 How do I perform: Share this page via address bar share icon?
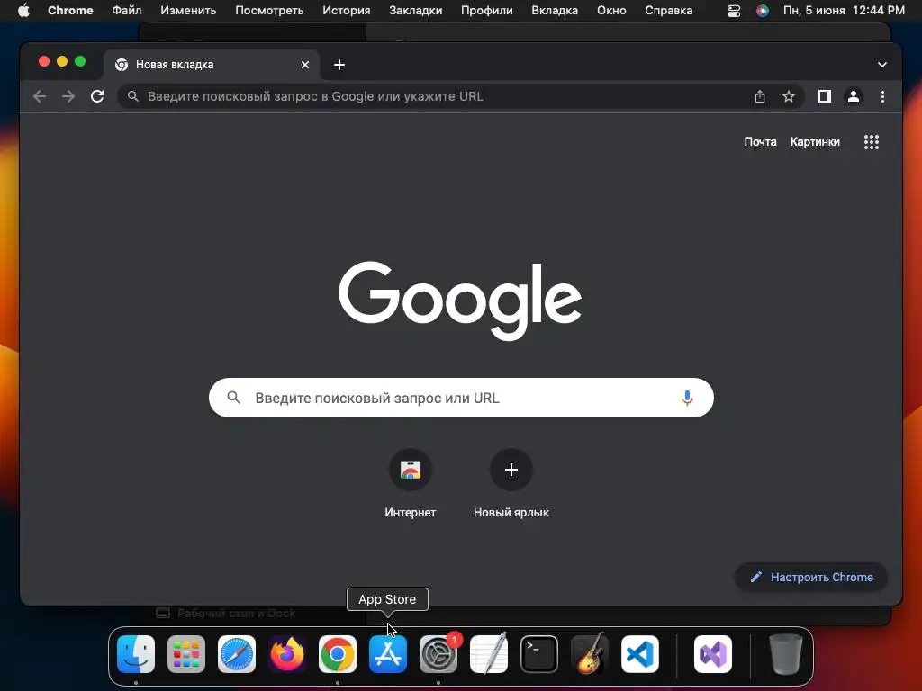760,96
